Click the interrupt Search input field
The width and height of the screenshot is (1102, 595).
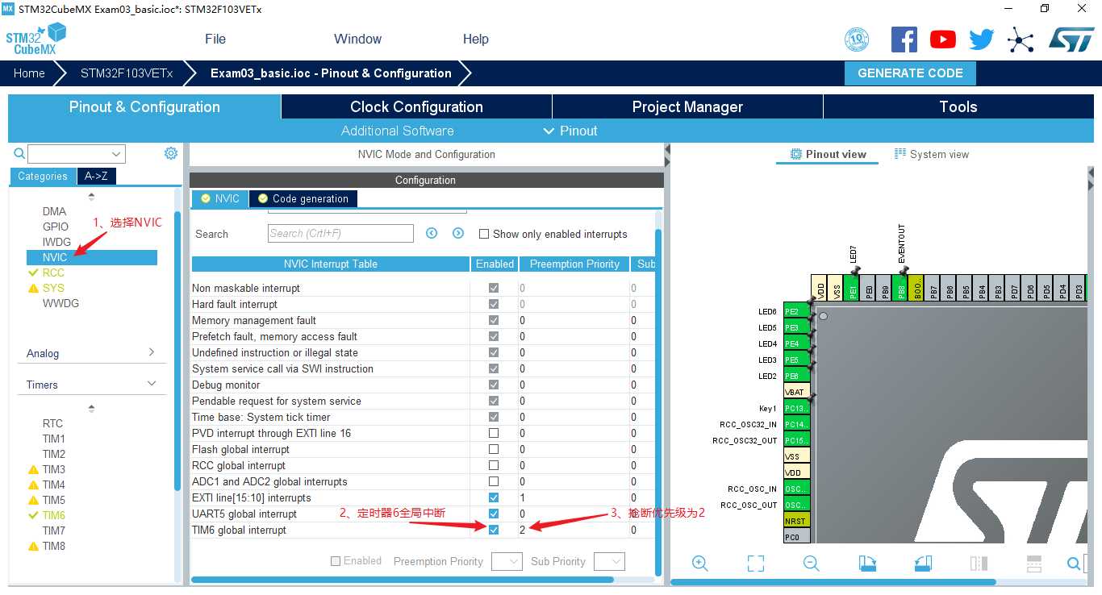[x=340, y=233]
